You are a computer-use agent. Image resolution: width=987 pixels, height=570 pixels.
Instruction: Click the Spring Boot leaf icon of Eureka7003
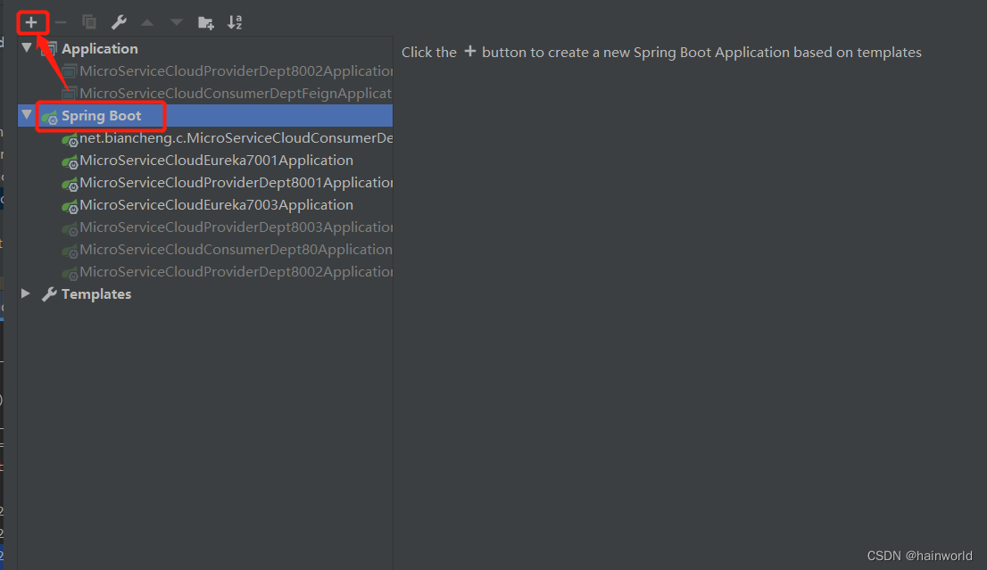[x=70, y=207]
